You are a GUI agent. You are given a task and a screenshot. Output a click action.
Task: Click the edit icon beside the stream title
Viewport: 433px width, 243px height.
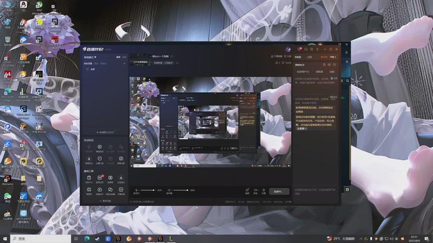click(x=172, y=56)
